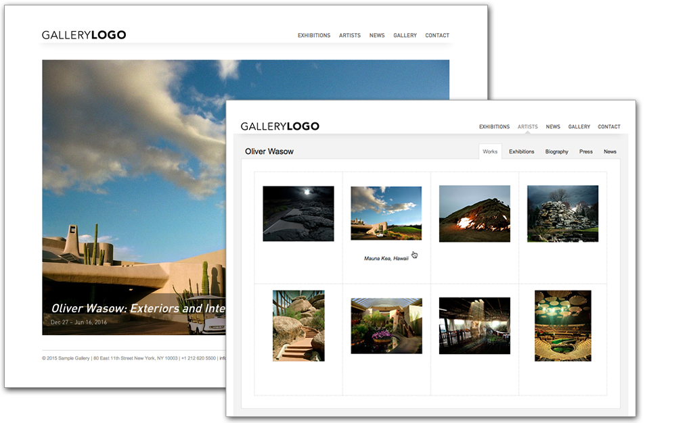Viewport: 693px width, 423px height.
Task: Click the Oliver Wasow artist name heading
Action: [x=269, y=151]
